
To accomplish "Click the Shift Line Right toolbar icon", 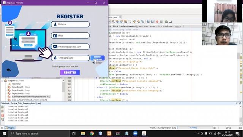I will click(152, 22).
